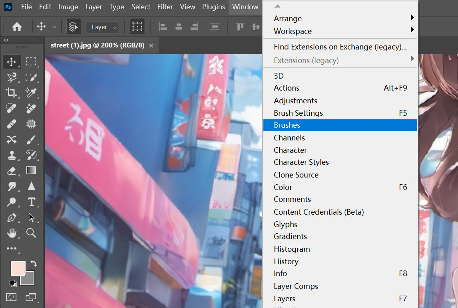Open the Filter menu
458x308 pixels.
pyautogui.click(x=165, y=7)
